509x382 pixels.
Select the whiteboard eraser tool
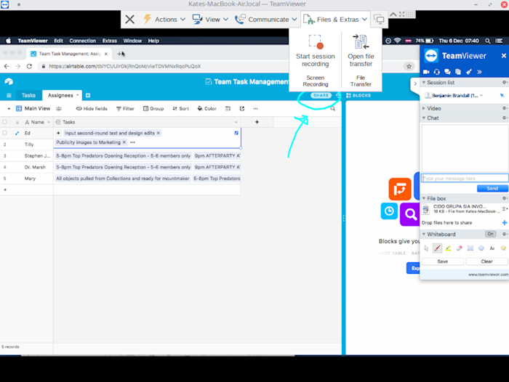[x=459, y=248]
